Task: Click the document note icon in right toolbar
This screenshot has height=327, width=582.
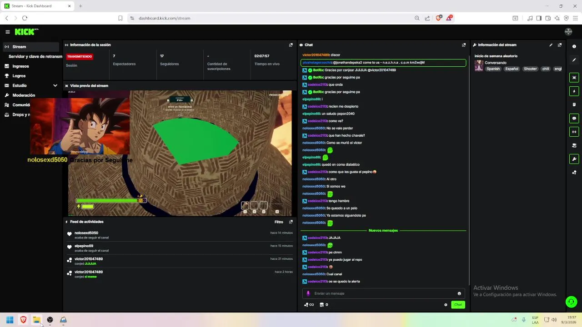Action: click(x=574, y=105)
